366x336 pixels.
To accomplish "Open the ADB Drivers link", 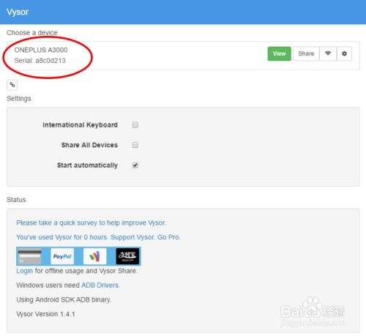I will pyautogui.click(x=100, y=285).
